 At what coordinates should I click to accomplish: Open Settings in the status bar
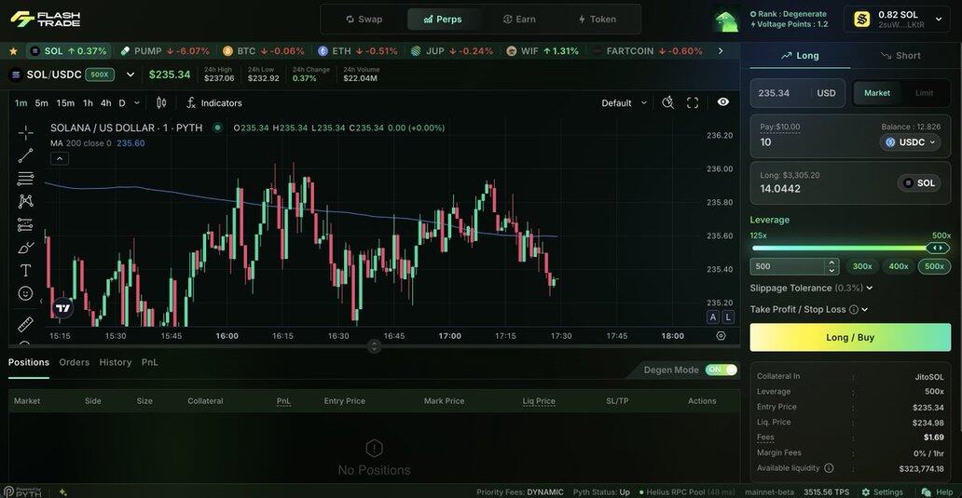tap(882, 491)
